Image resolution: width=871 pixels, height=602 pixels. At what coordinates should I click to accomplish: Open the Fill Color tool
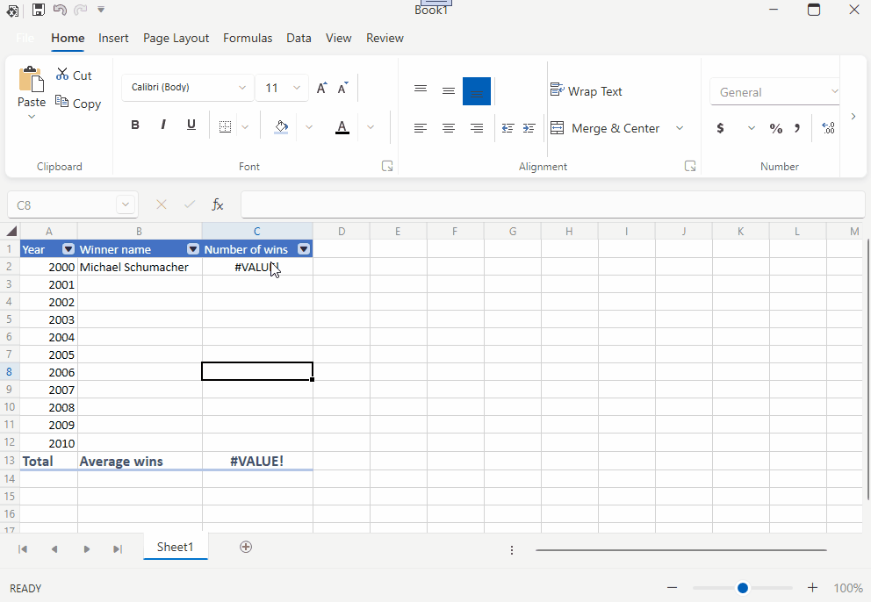[281, 127]
